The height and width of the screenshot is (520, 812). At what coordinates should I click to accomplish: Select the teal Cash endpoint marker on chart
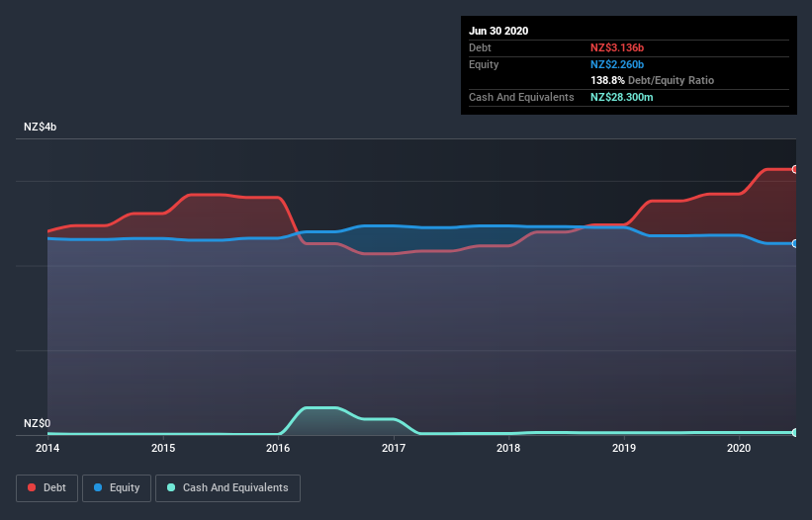[795, 432]
